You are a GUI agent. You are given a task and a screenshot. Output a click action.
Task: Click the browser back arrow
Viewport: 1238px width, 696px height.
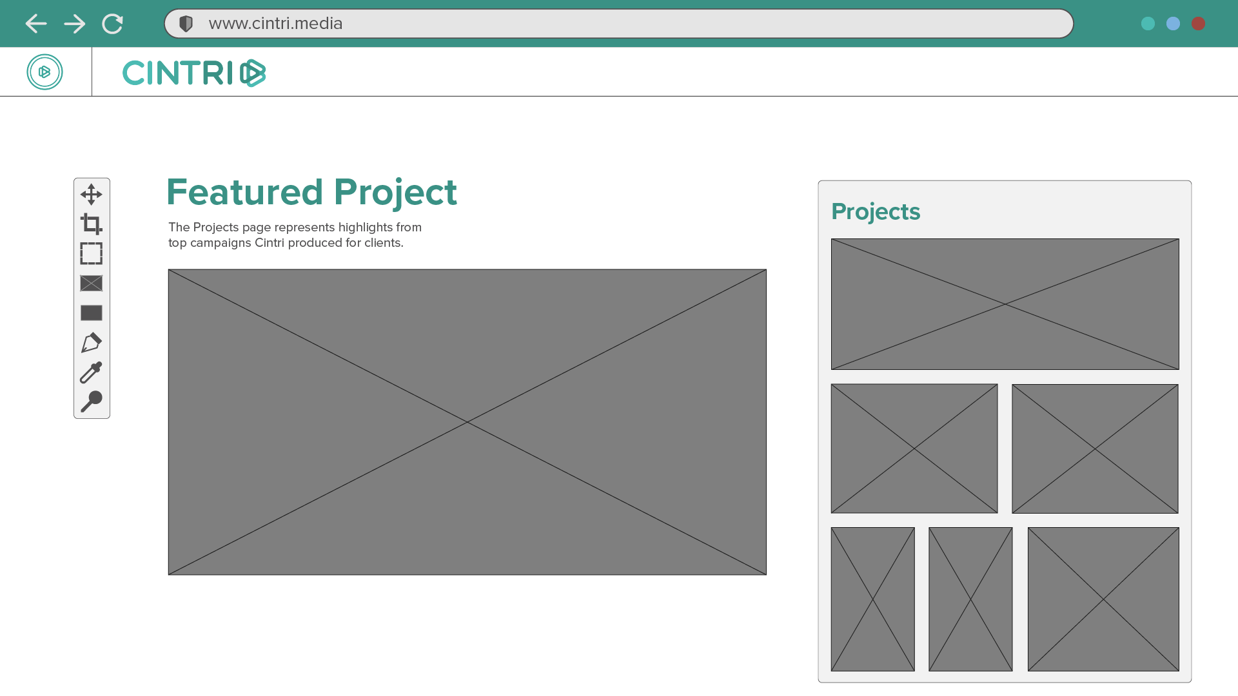36,24
